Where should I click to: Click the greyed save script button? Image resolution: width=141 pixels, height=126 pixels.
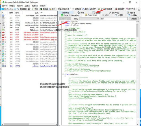click(65, 19)
